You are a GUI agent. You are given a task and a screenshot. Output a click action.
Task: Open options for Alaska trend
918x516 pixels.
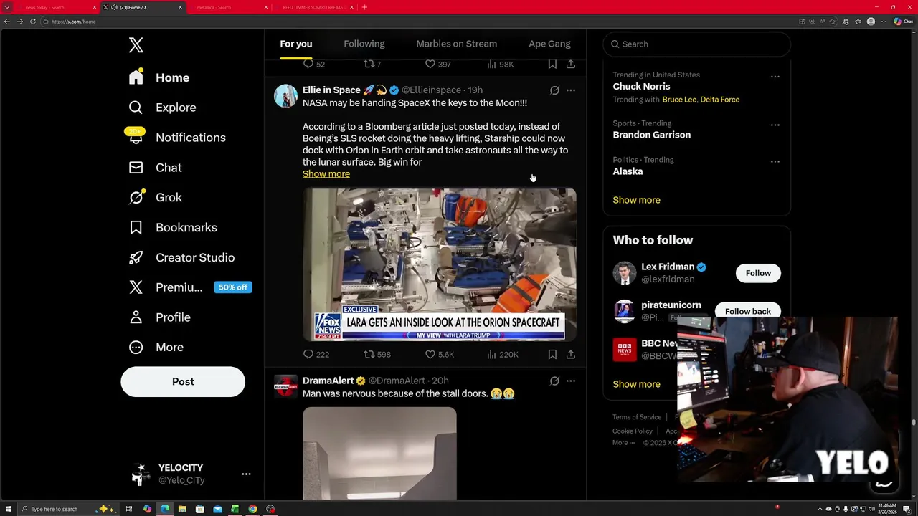click(775, 161)
